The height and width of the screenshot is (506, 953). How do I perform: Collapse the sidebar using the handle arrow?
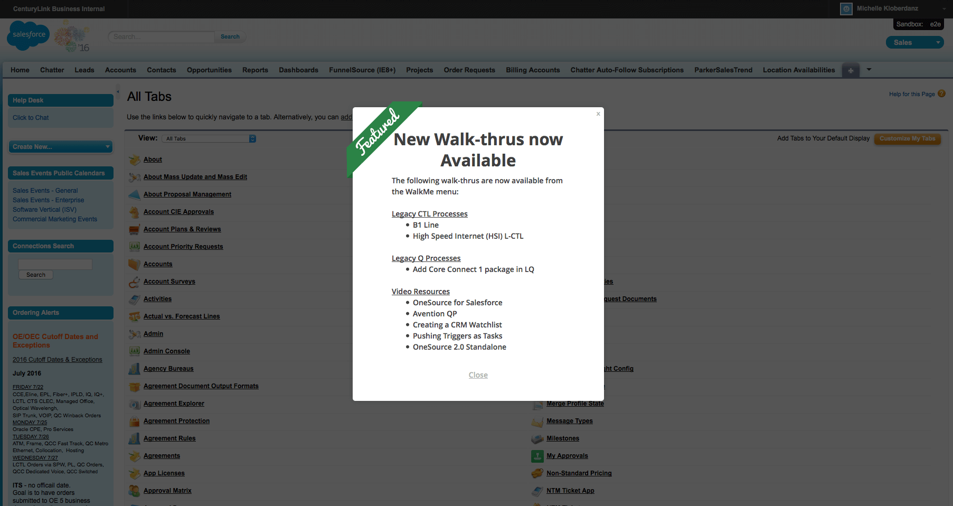(x=118, y=91)
